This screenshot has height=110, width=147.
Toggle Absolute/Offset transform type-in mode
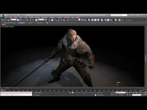(x=73, y=93)
